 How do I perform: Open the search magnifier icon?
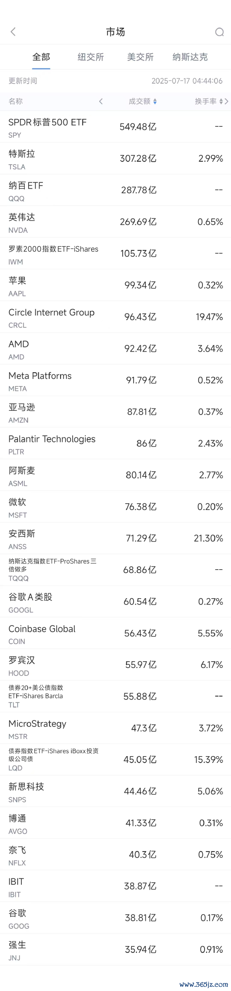tap(219, 32)
